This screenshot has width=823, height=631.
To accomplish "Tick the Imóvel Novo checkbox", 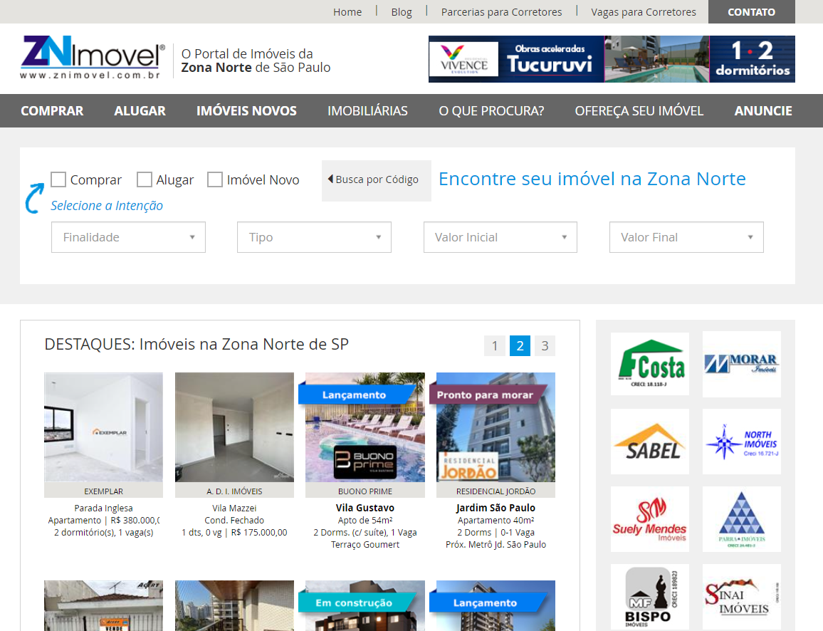I will tap(215, 179).
